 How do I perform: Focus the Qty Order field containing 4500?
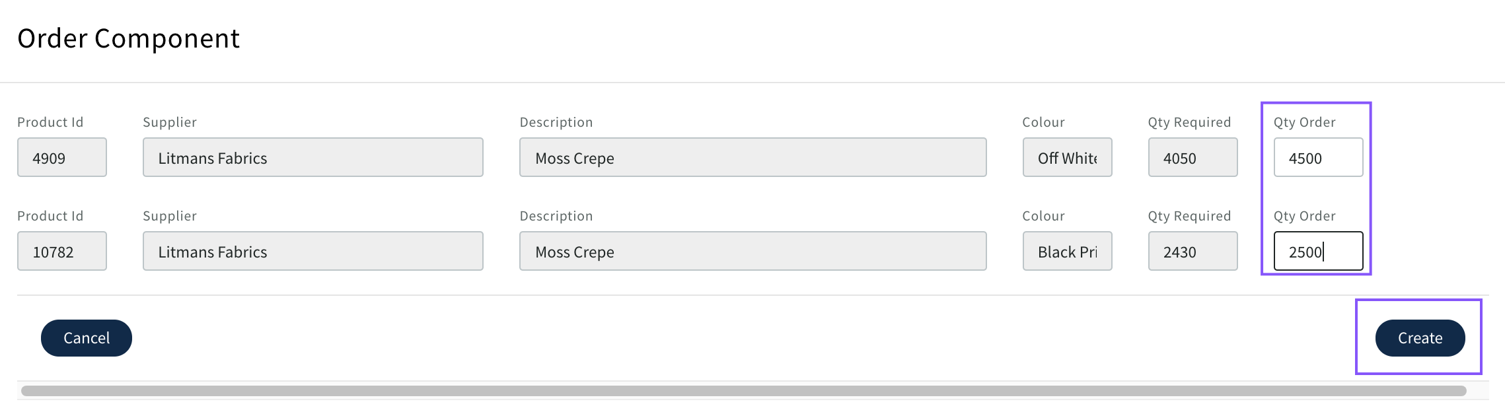coord(1317,158)
